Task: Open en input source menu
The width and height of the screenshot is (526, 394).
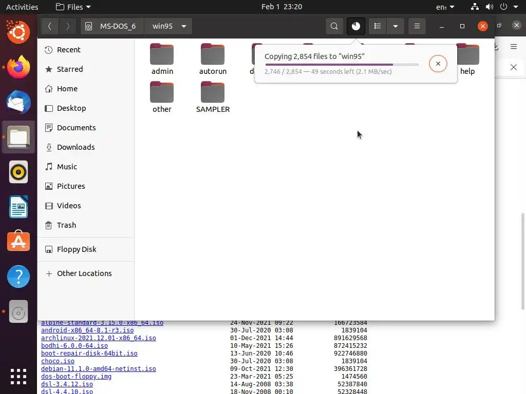Action: 445,7
